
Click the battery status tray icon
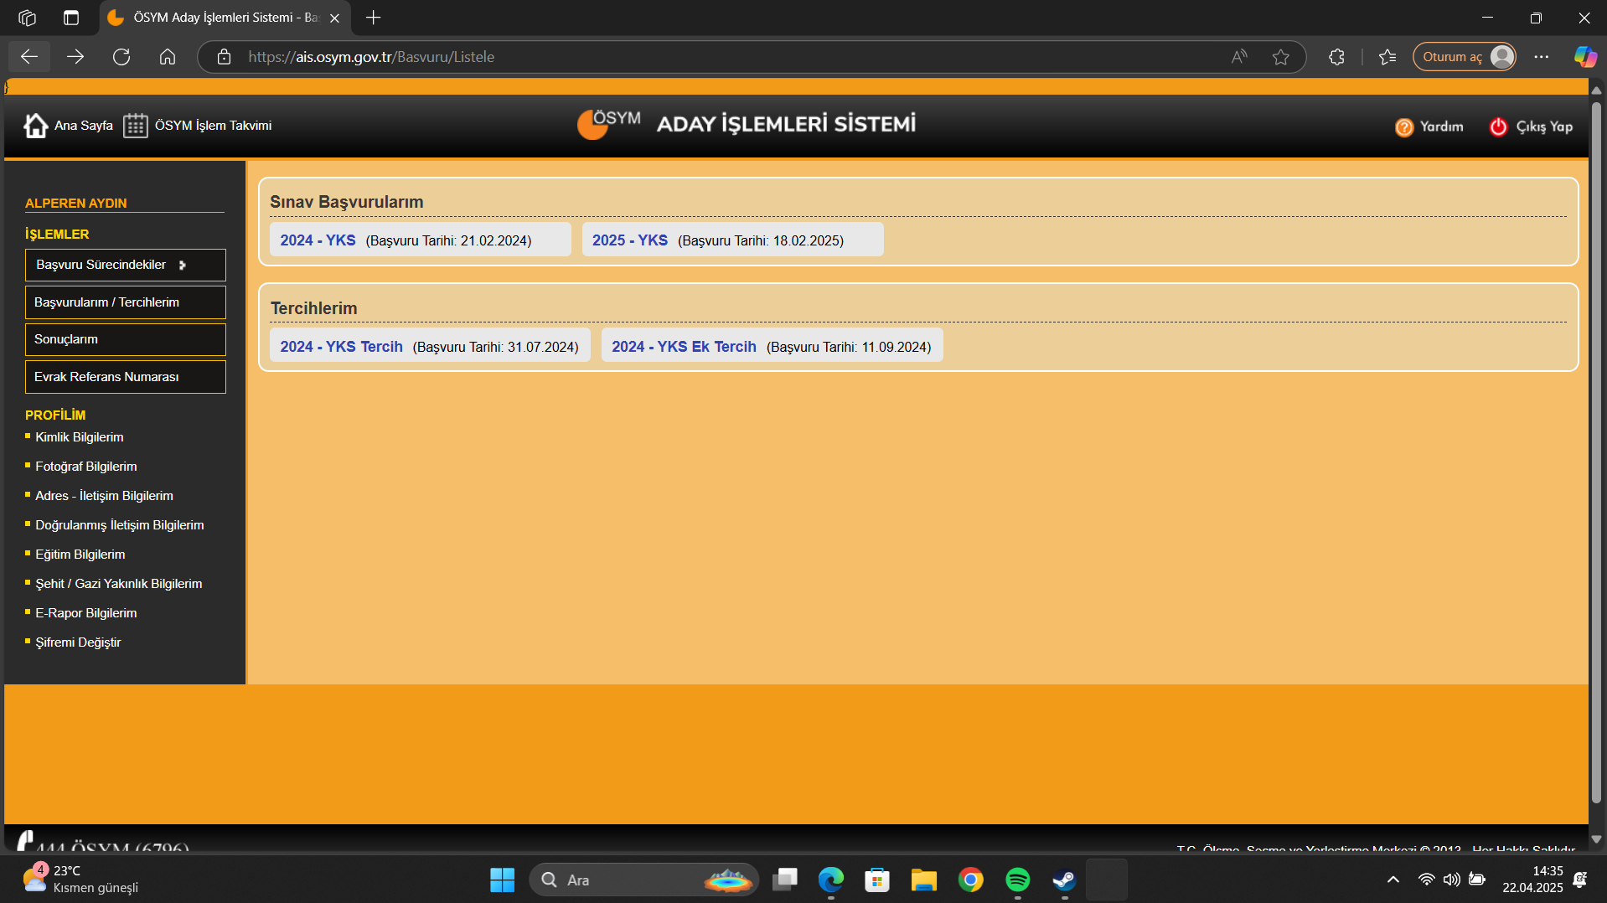coord(1477,880)
